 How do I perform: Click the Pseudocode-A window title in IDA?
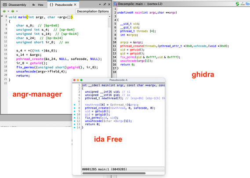119,80
